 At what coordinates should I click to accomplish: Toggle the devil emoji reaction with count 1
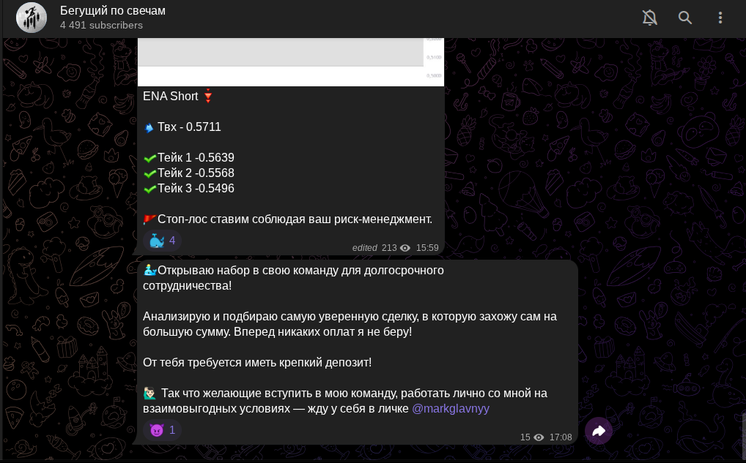(x=162, y=430)
